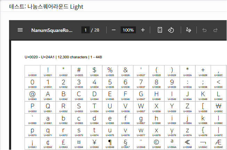Click the letter G cell U+0047
Screen dimensions: 227x150
click(141, 95)
